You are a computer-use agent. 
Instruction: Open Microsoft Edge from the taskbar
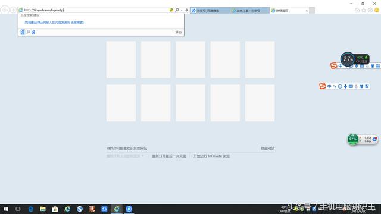30,209
